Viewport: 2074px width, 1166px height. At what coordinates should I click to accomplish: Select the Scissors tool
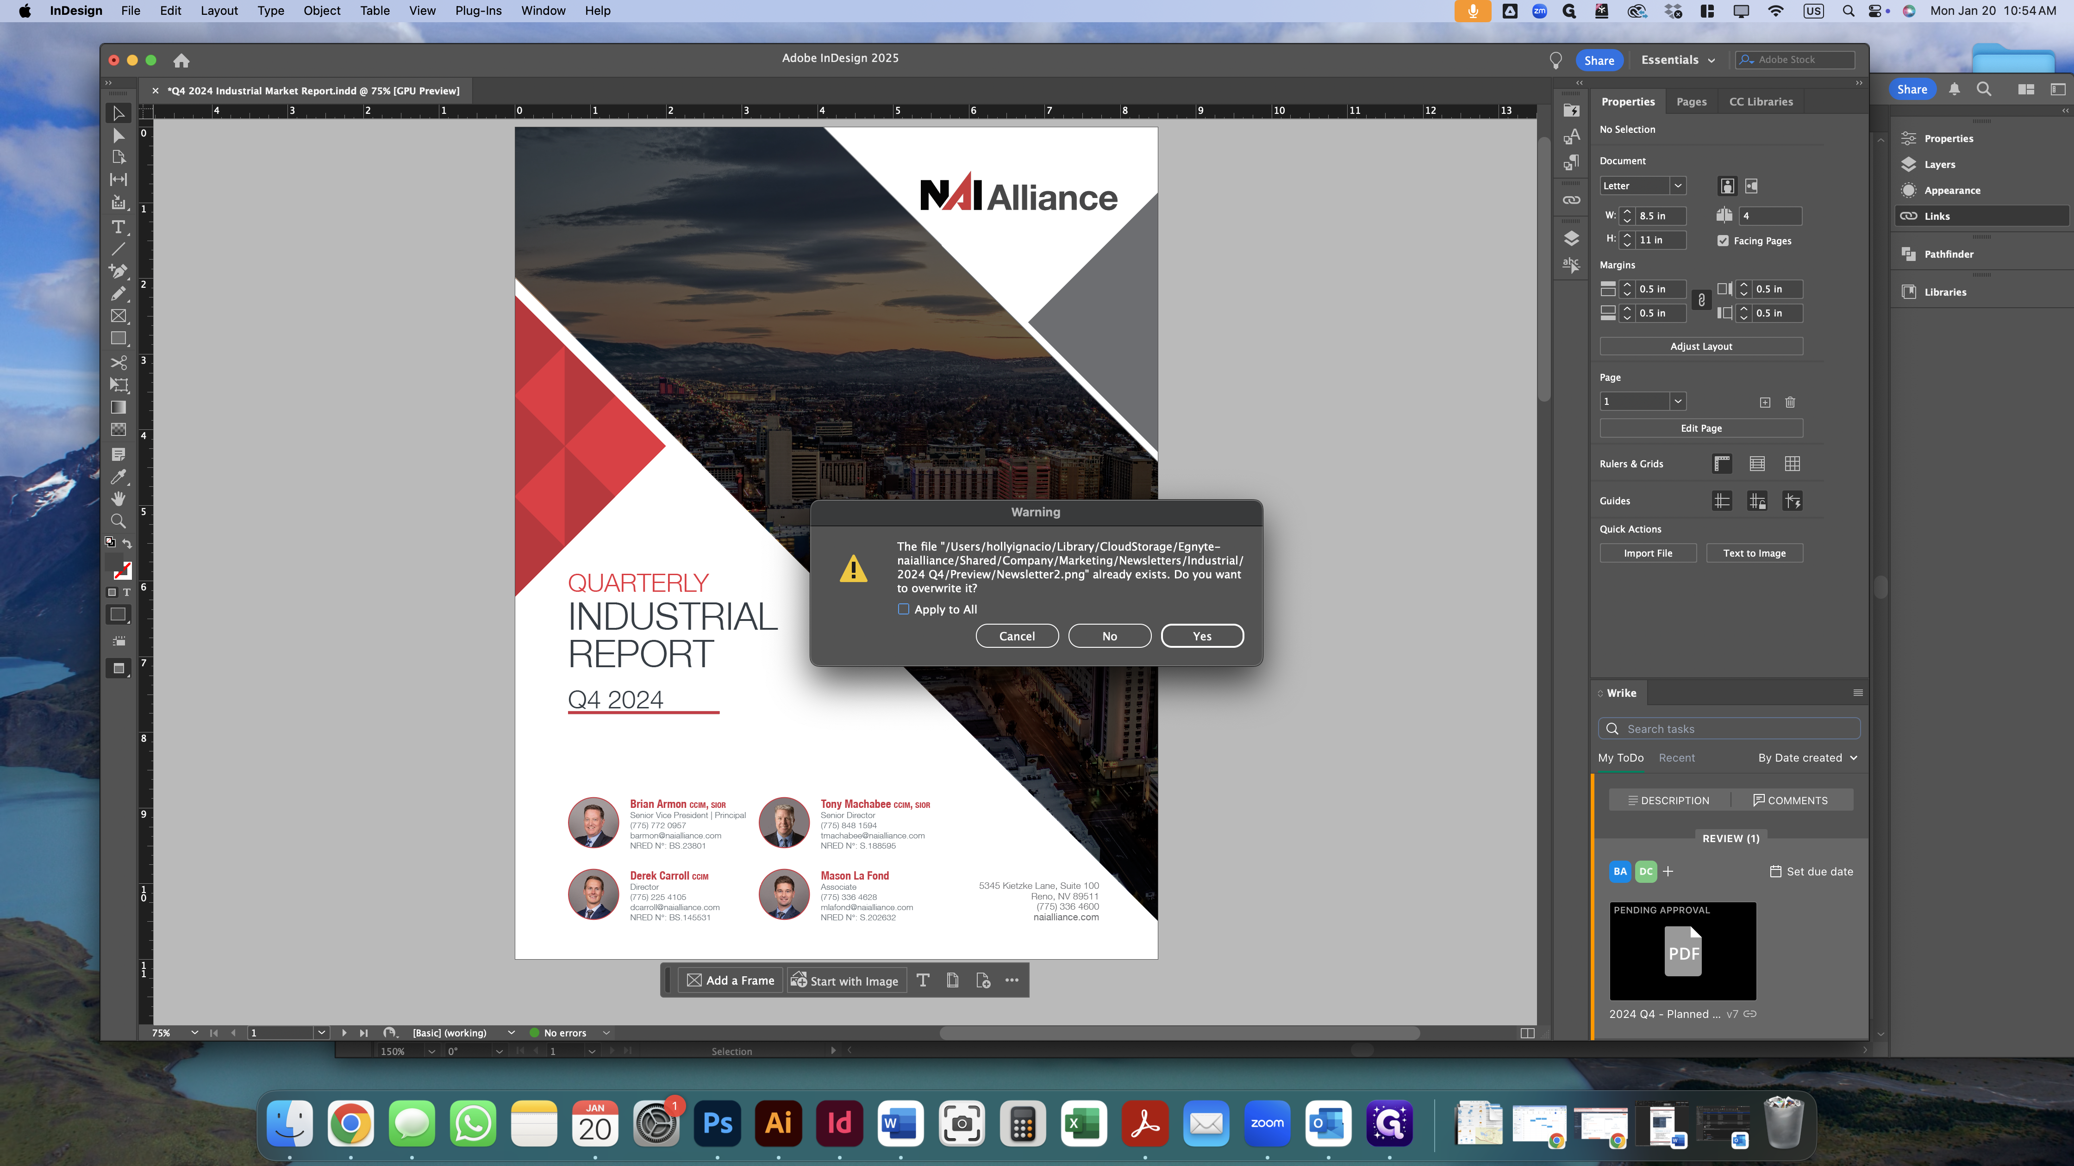click(x=119, y=362)
